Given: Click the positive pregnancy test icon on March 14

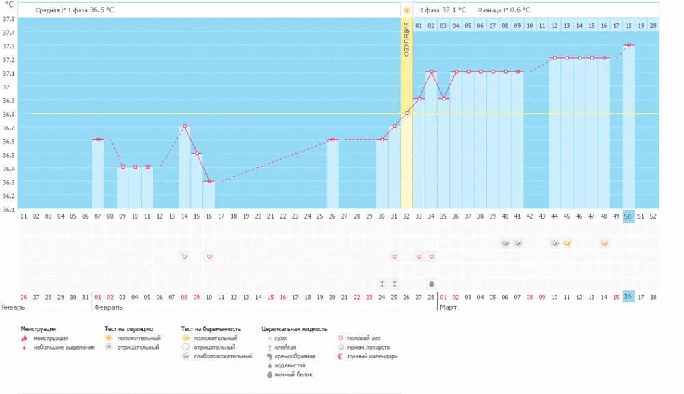Looking at the screenshot, I should coord(604,243).
